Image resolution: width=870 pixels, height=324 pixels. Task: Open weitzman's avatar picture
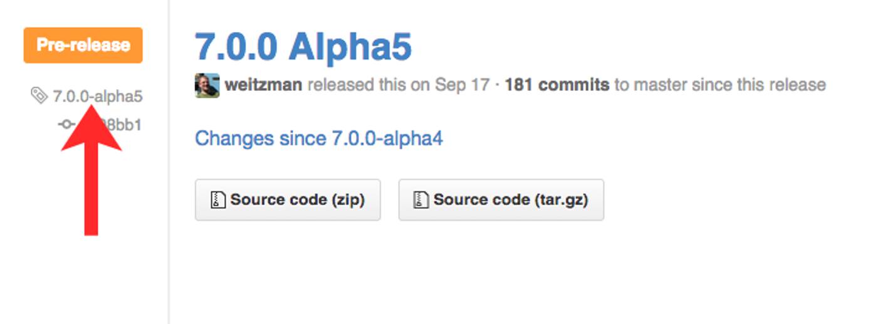click(207, 85)
